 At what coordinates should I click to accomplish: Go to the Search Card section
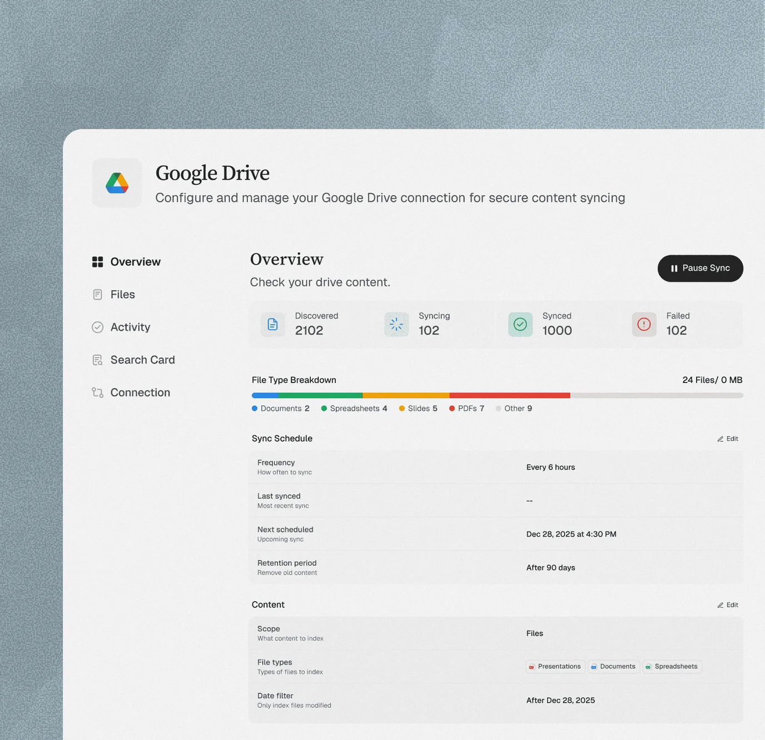(133, 360)
